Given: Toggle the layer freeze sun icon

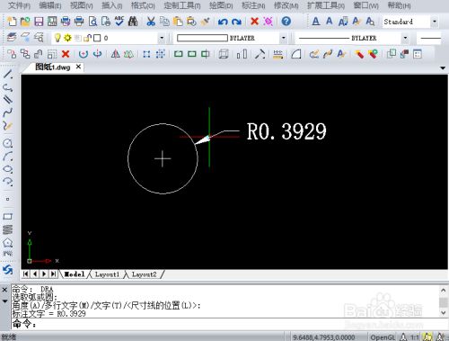Looking at the screenshot, I should pos(68,38).
